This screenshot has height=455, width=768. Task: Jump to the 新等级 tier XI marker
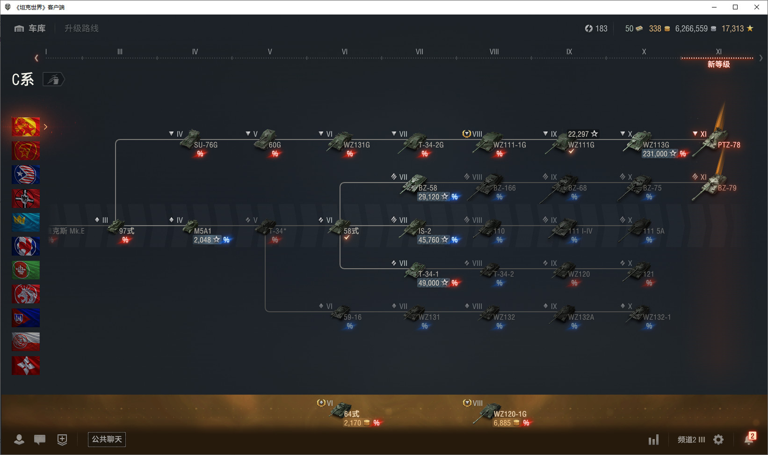718,64
